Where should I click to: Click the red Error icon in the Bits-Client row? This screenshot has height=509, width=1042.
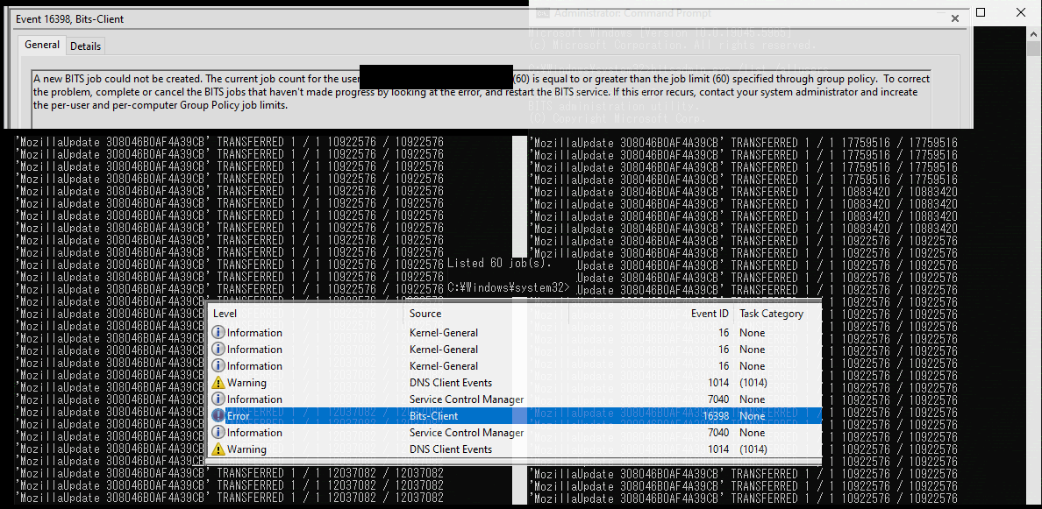pyautogui.click(x=218, y=416)
